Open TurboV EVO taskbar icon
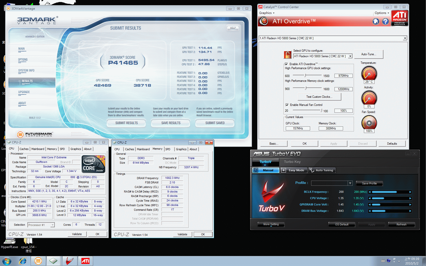The image size is (426, 266). point(69,261)
